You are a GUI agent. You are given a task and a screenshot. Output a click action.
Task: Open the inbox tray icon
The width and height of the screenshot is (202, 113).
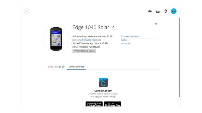pos(158,11)
